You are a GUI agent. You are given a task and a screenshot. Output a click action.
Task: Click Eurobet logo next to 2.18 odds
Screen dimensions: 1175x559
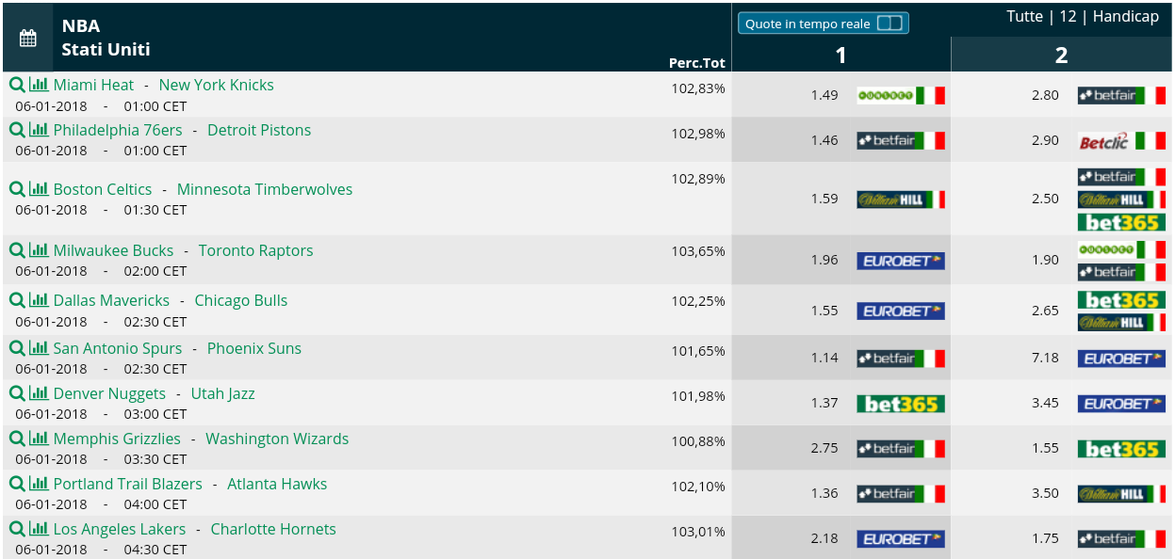pyautogui.click(x=901, y=538)
